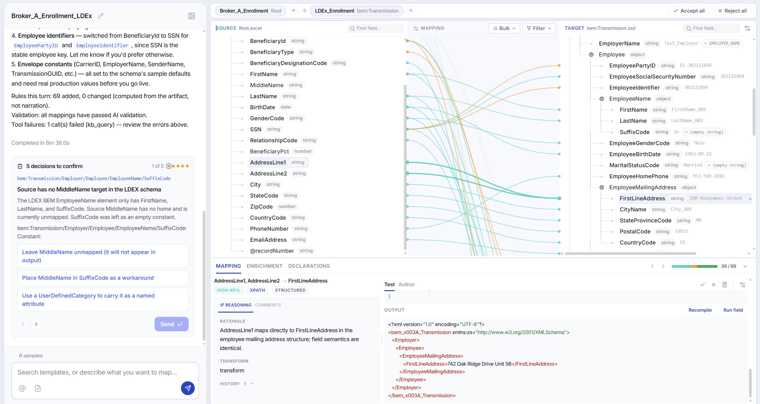Viewport: 760px width, 404px height.
Task: Accept current mapping with checkmark icon
Action: click(x=702, y=285)
